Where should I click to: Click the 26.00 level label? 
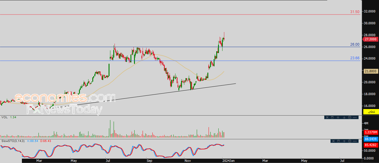pos(355,44)
